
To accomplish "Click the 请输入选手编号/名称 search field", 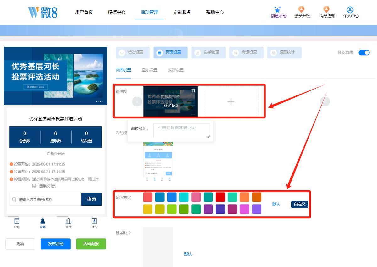I will [x=45, y=199].
